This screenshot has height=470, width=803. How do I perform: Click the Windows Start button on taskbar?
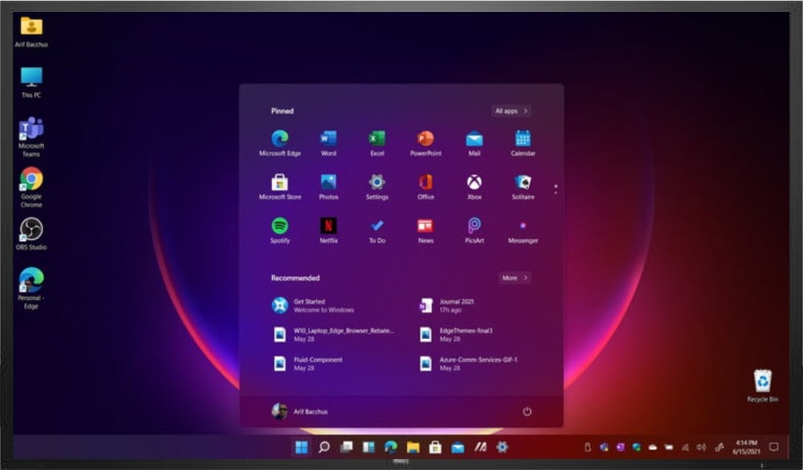[302, 447]
